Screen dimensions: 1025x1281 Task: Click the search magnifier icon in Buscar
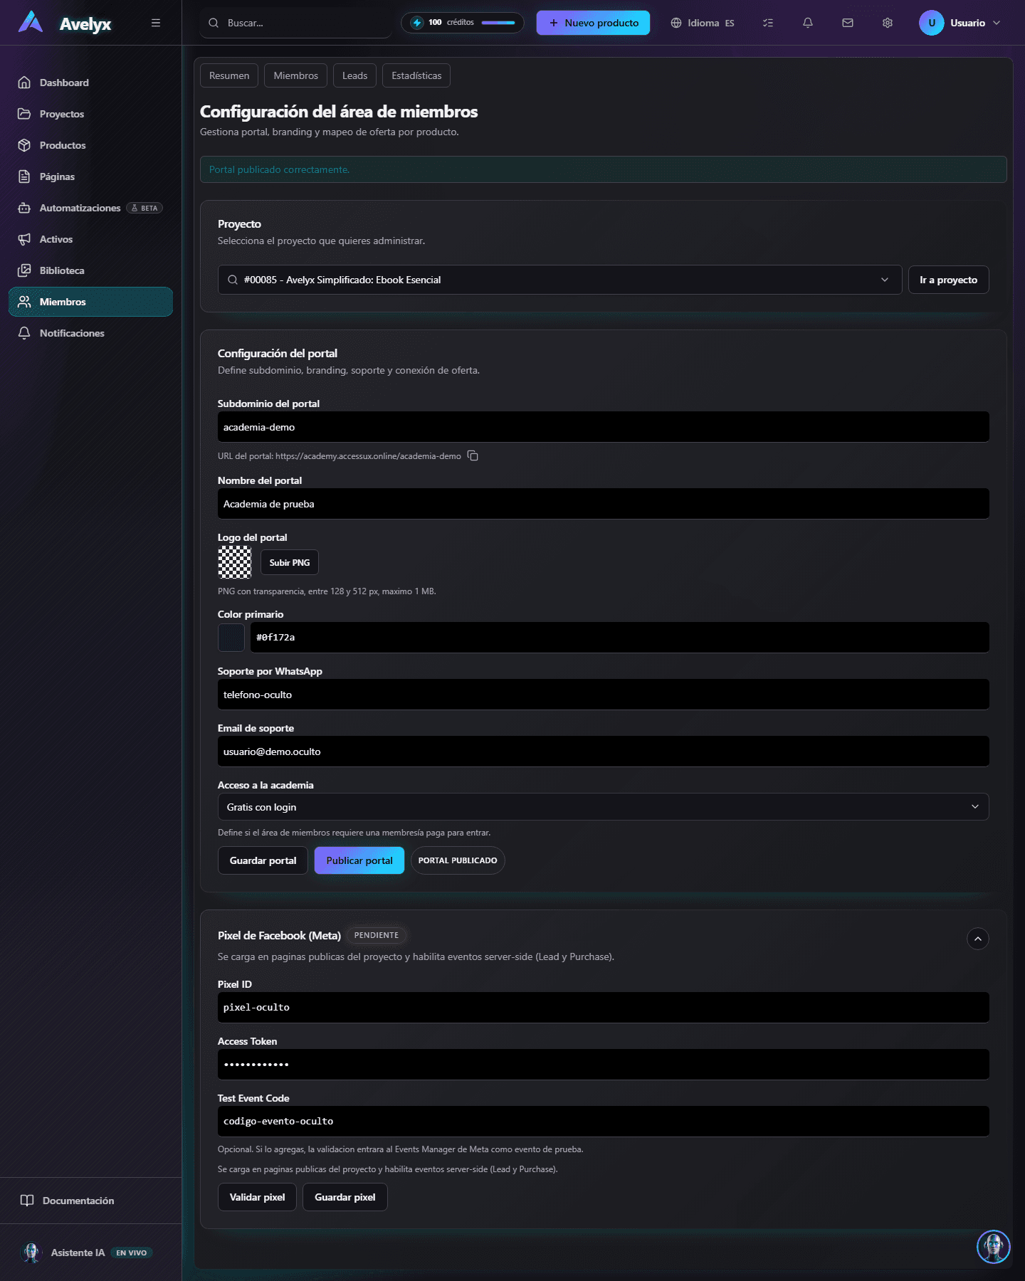click(214, 23)
